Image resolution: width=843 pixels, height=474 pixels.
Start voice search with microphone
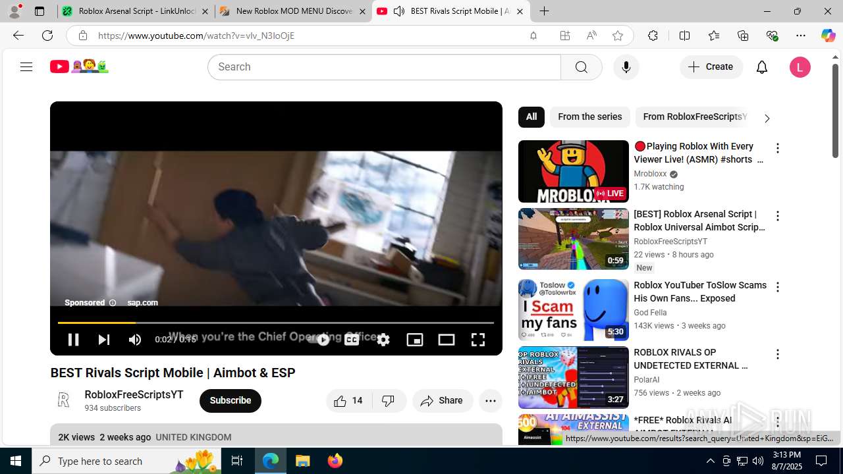point(626,67)
